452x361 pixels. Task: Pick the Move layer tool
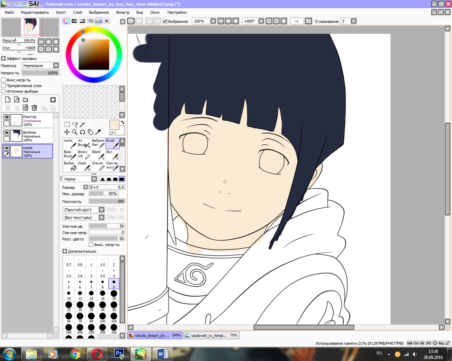67,132
